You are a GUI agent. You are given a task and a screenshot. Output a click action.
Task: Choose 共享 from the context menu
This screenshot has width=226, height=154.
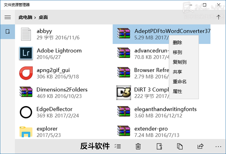[177, 72]
